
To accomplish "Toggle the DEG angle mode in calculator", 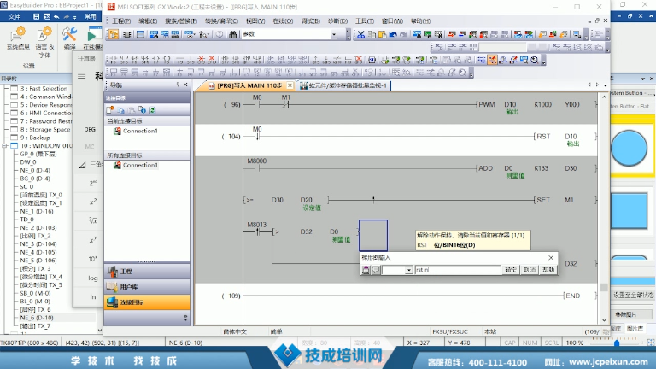I will pyautogui.click(x=90, y=130).
